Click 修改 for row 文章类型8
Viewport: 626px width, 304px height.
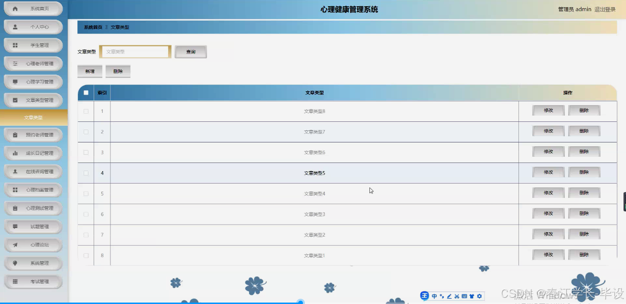point(549,110)
